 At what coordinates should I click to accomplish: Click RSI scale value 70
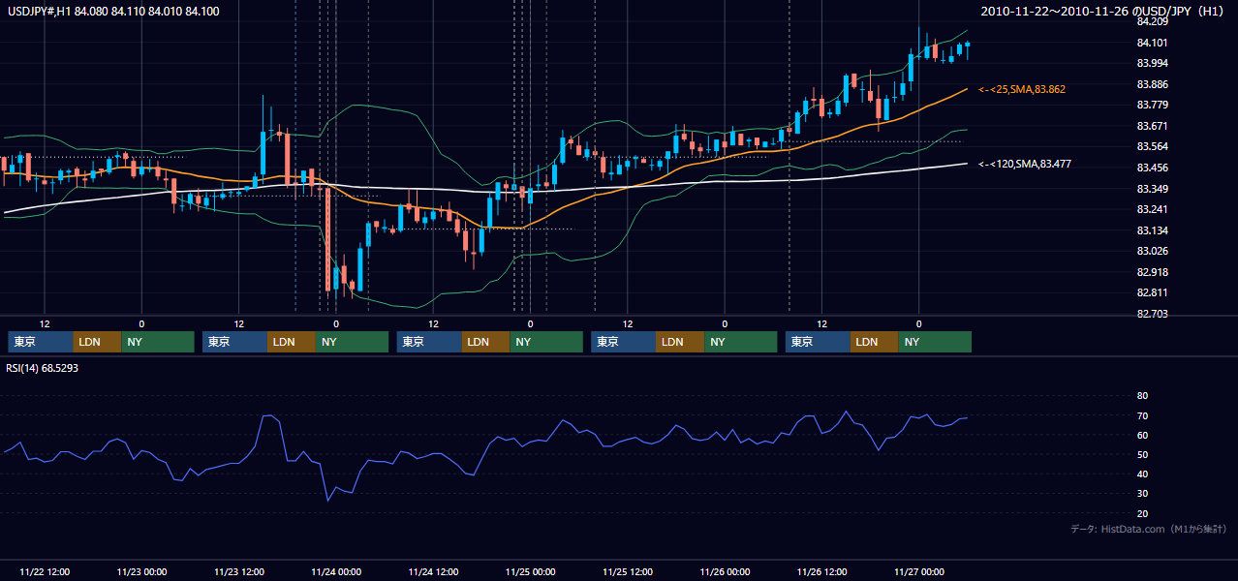(x=1142, y=415)
